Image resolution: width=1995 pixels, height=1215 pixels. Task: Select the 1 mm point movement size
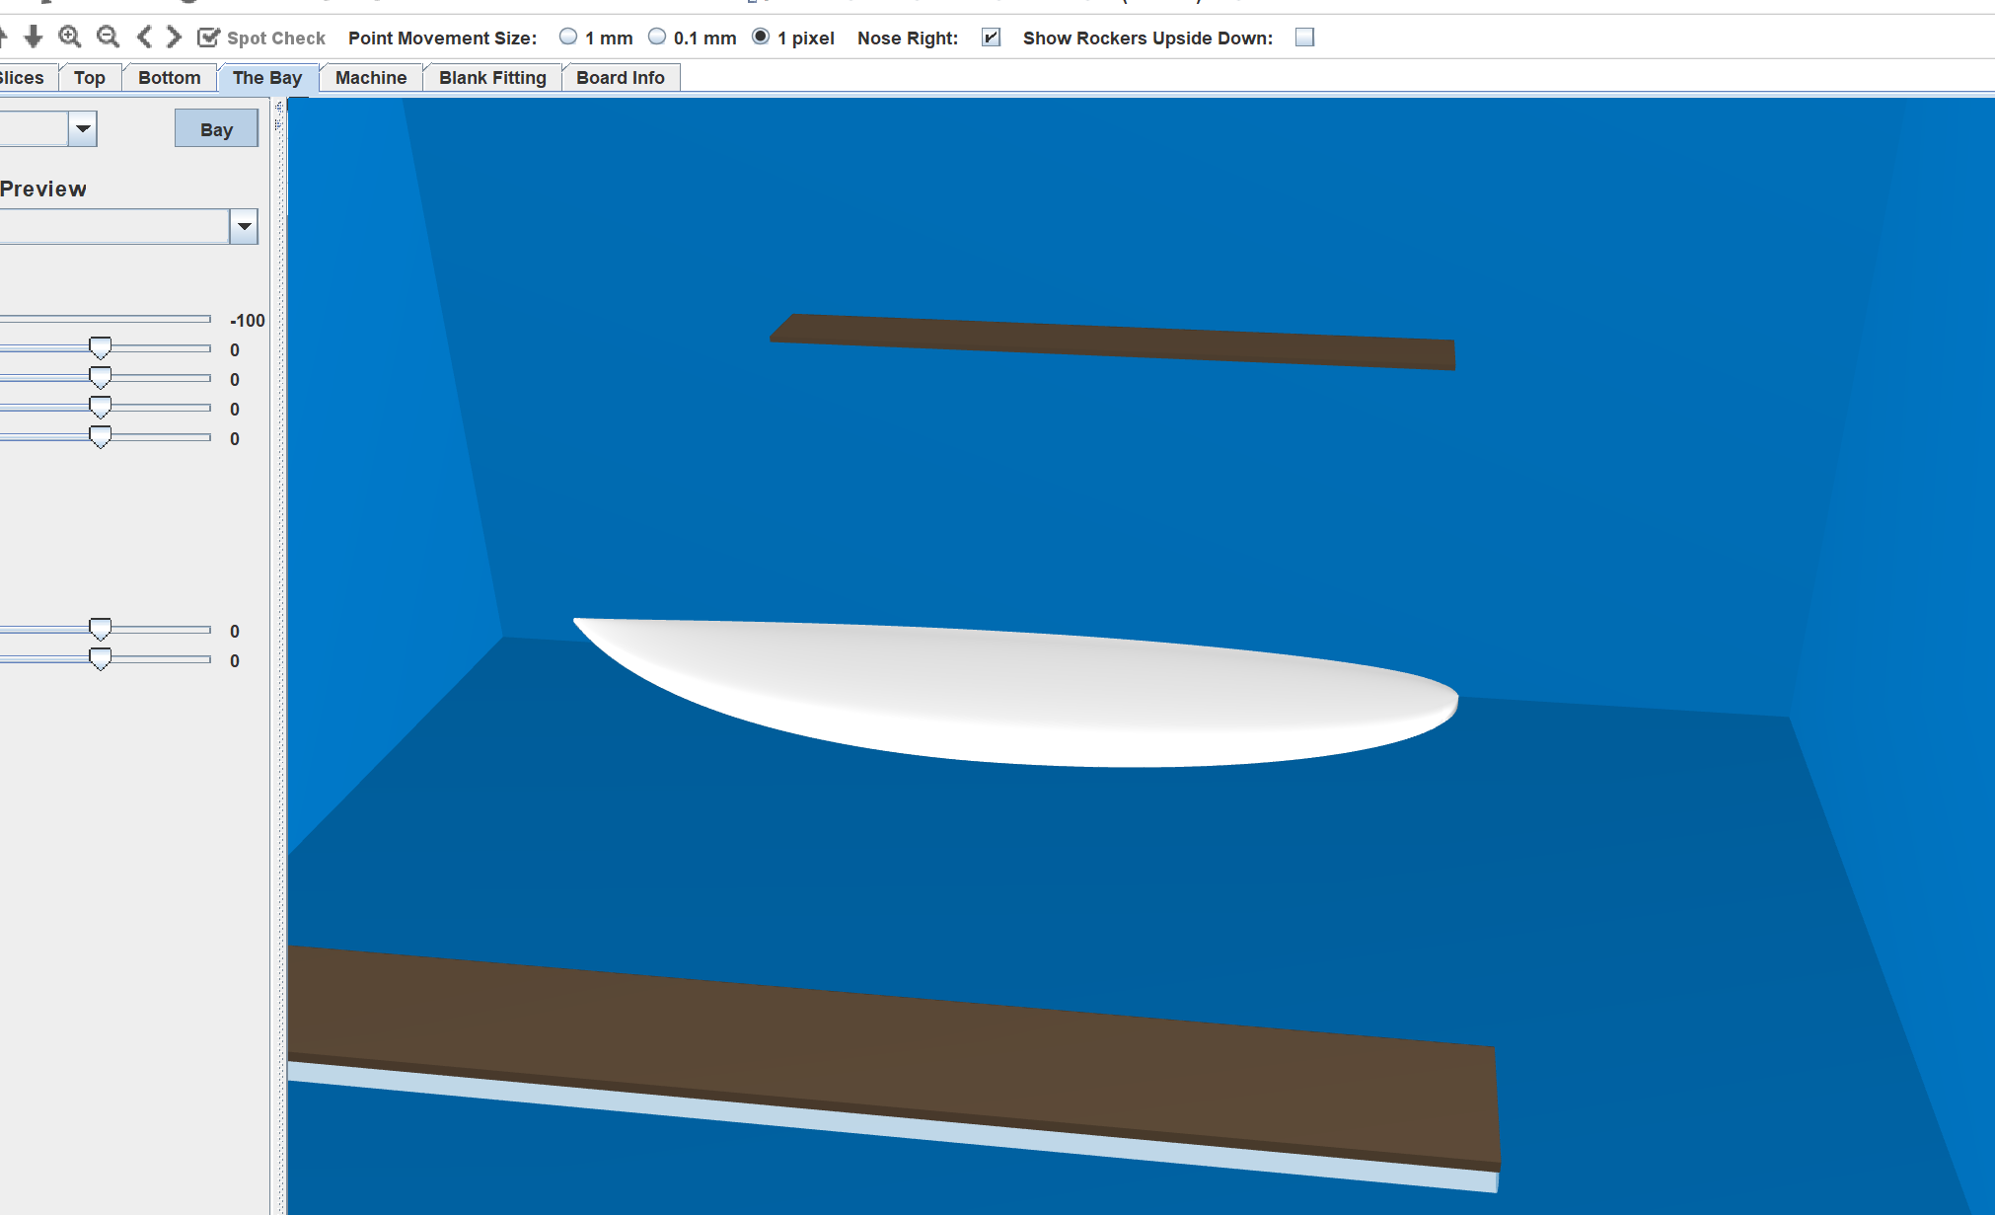567,37
